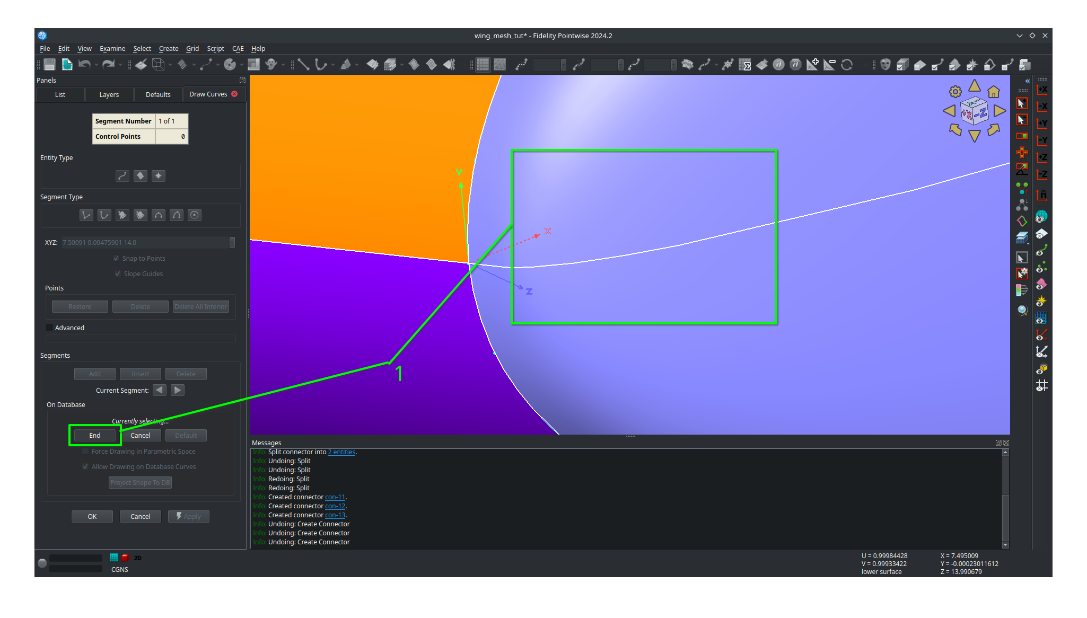1087x618 pixels.
Task: Click the next Current Segment arrow
Action: tap(177, 390)
